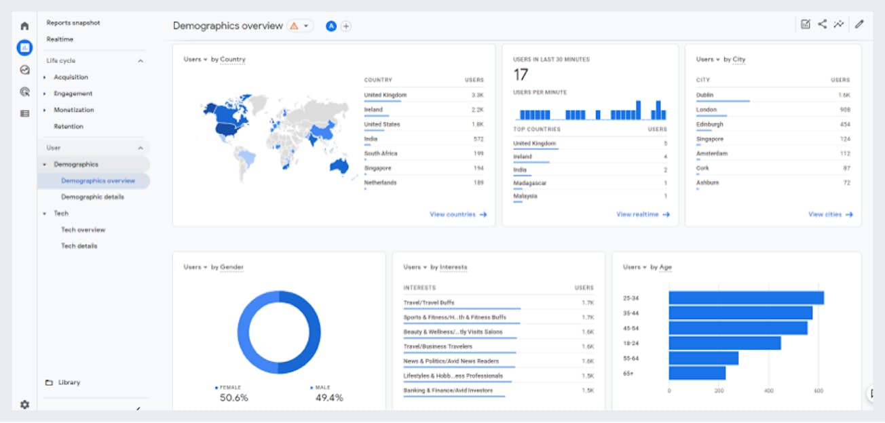Image resolution: width=885 pixels, height=423 pixels.
Task: Click the Female legend color swatch
Action: (218, 386)
